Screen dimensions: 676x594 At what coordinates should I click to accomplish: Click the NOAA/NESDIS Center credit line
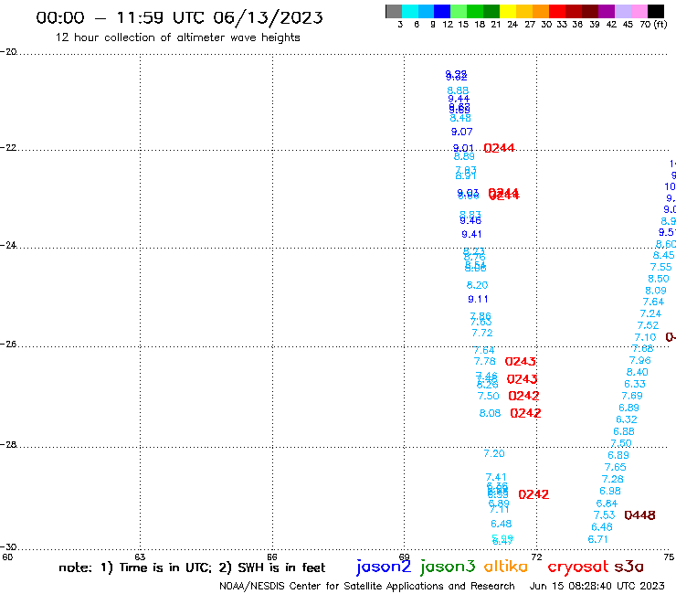pyautogui.click(x=367, y=586)
